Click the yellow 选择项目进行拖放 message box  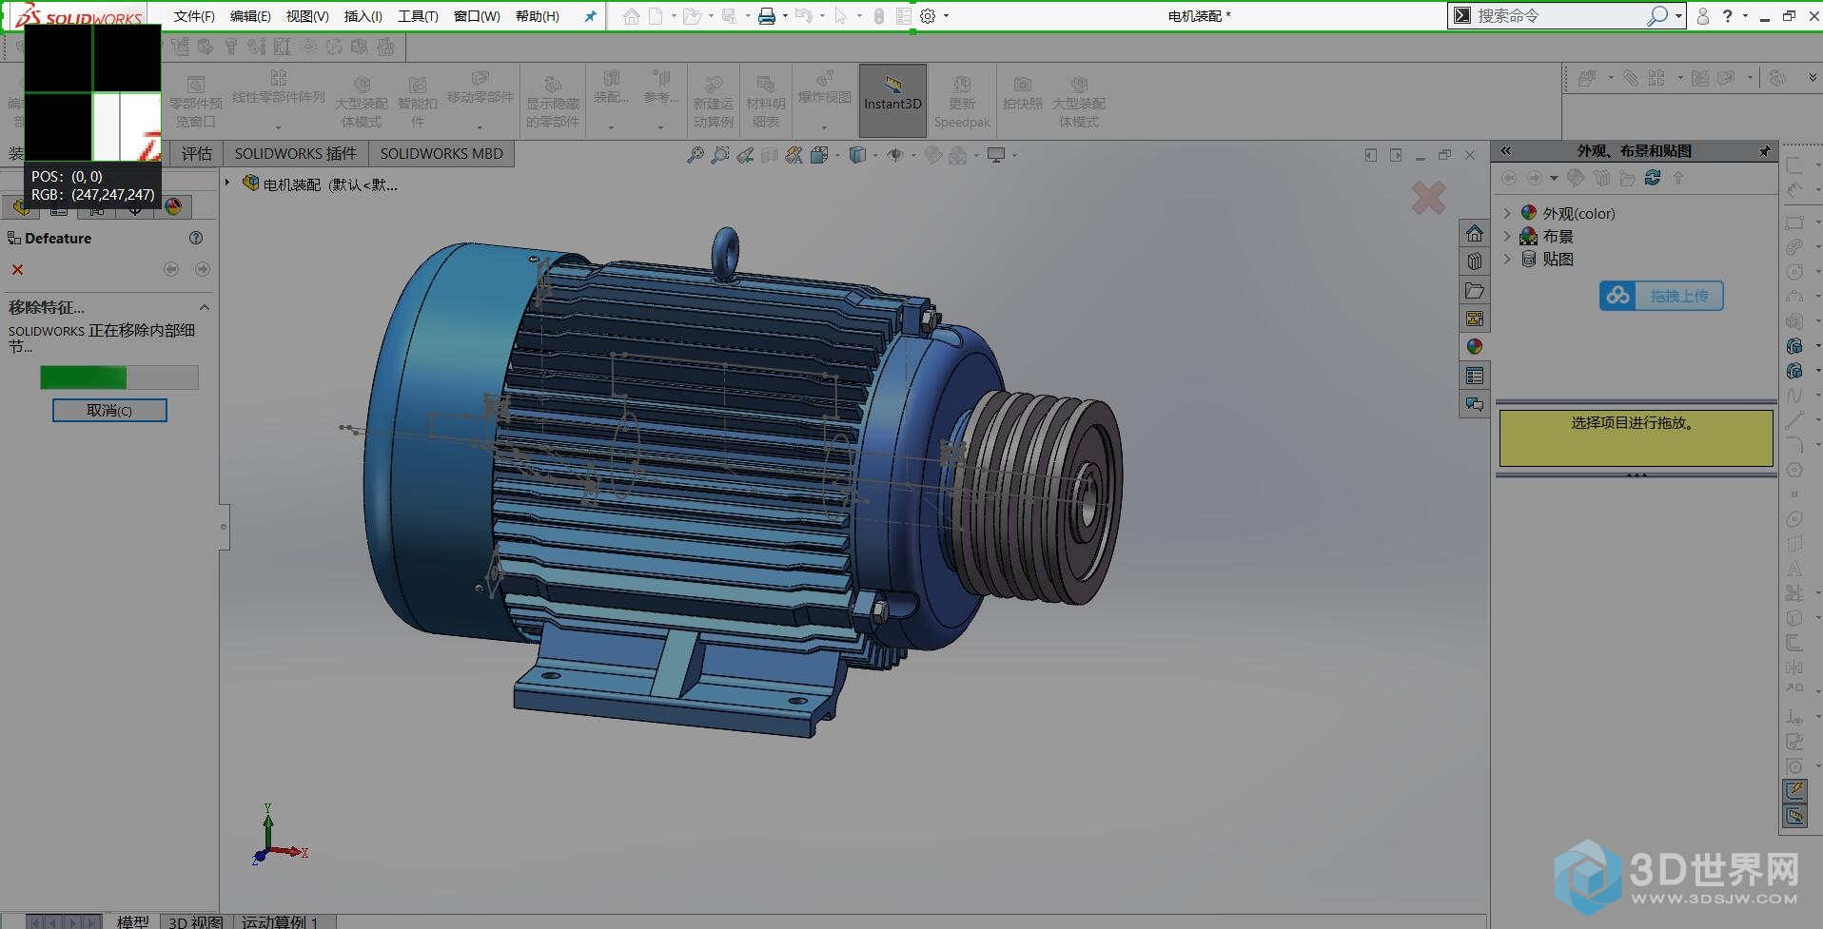[x=1636, y=438]
